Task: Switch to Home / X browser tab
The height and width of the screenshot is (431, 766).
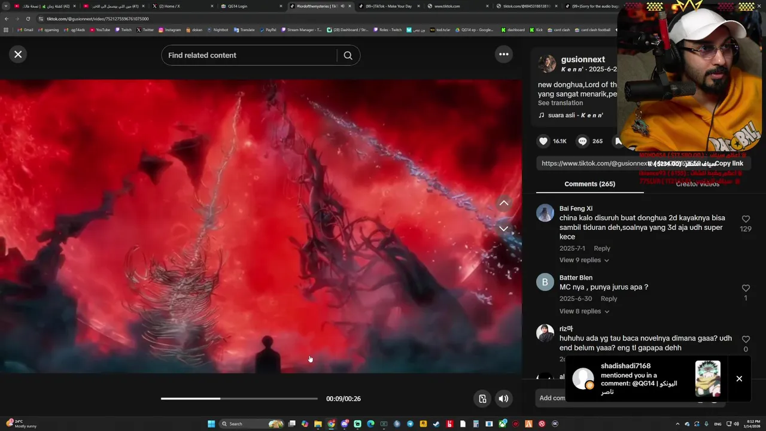Action: pyautogui.click(x=182, y=6)
